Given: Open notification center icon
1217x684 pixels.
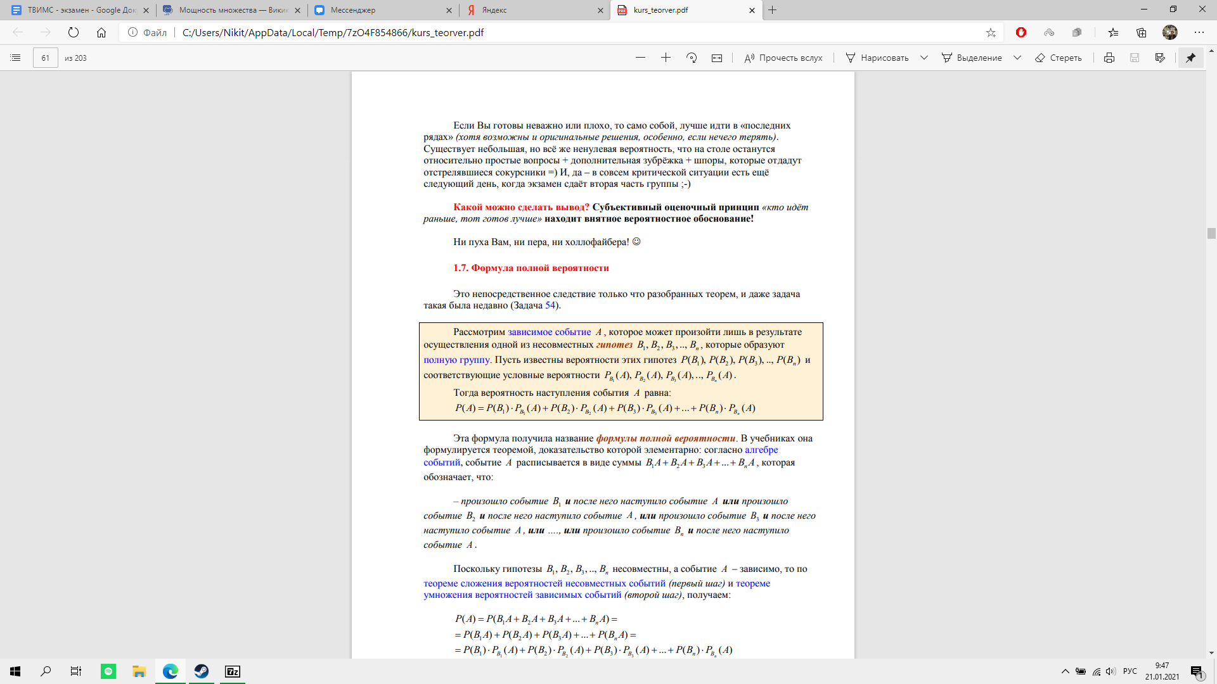Looking at the screenshot, I should [x=1197, y=672].
